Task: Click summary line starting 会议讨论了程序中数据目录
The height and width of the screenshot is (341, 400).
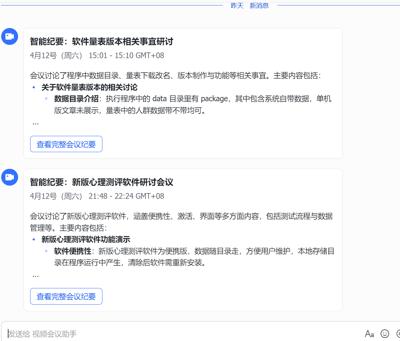Action: point(175,76)
